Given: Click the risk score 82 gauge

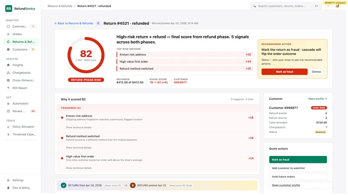Looking at the screenshot, I should [x=86, y=55].
